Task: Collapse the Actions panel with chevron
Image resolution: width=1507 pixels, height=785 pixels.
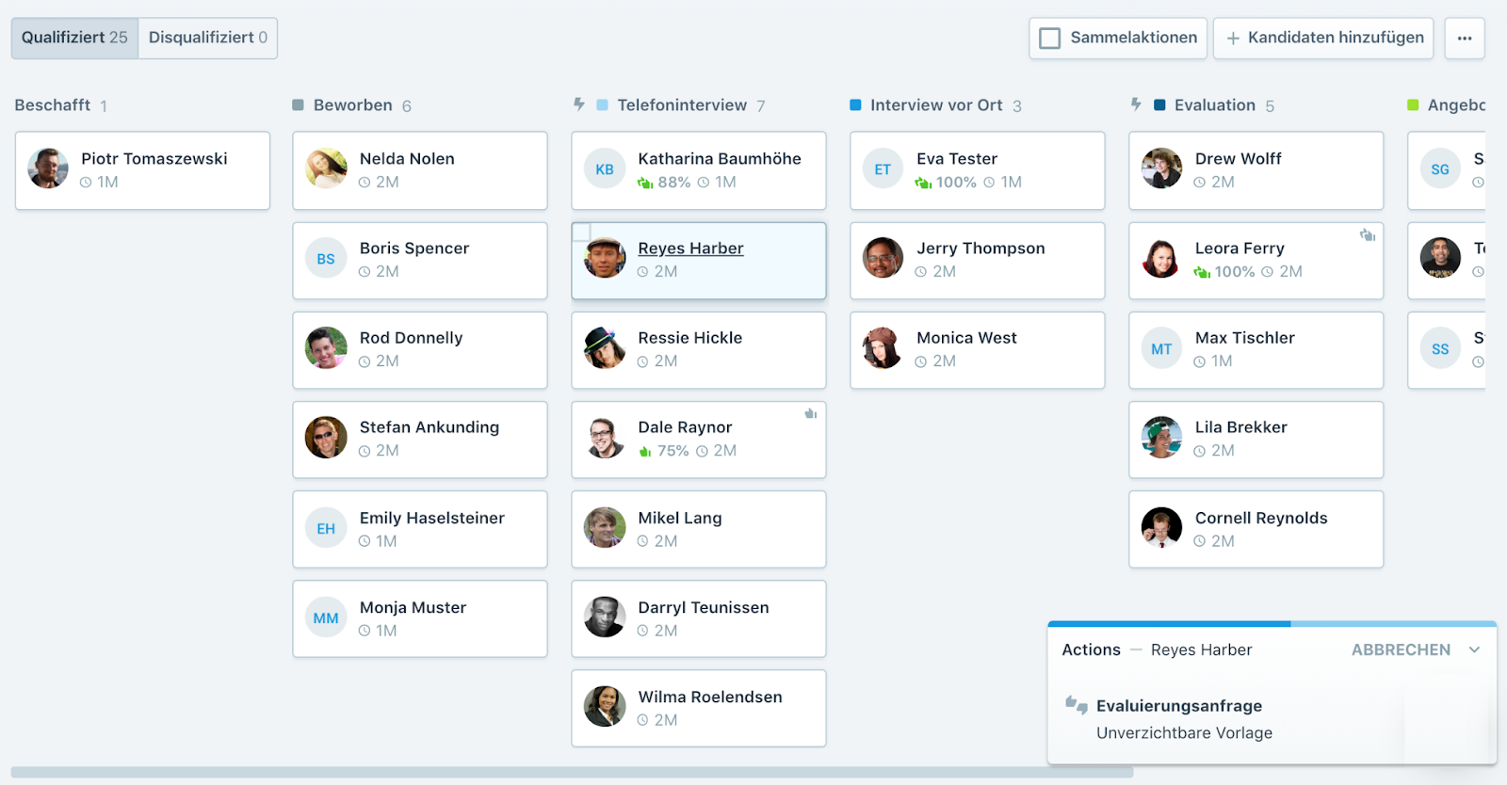Action: coord(1474,649)
